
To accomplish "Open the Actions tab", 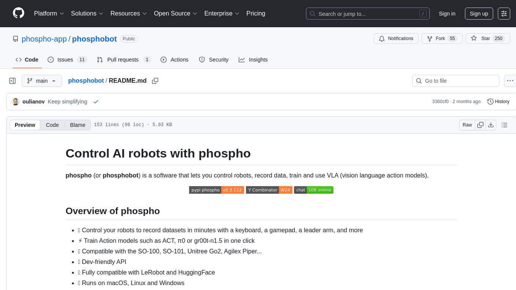I will [x=175, y=60].
